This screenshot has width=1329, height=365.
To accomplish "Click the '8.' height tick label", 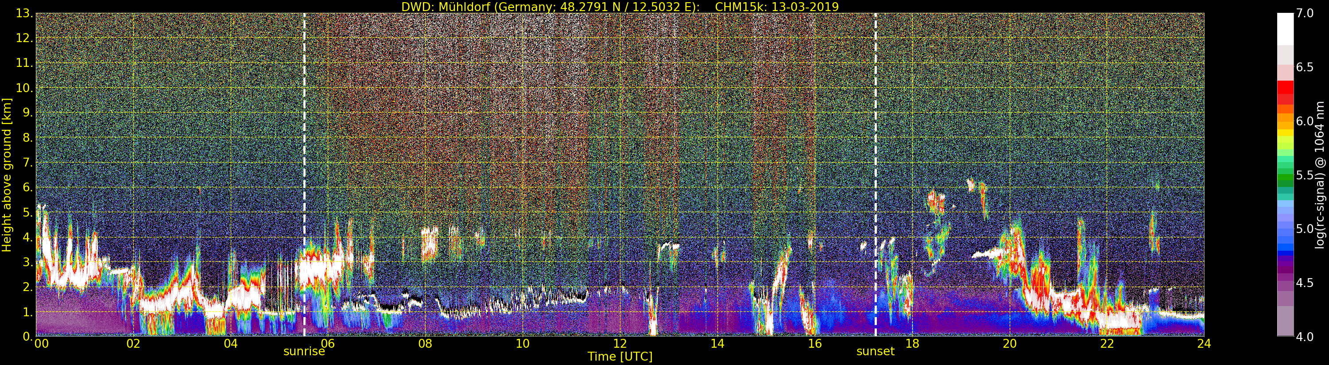I will [x=28, y=138].
